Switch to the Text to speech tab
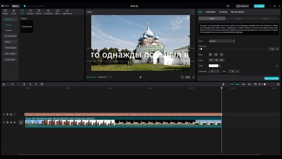The height and width of the screenshot is (159, 282). click(237, 12)
